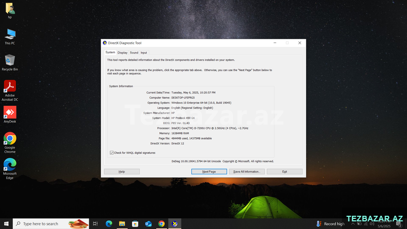This screenshot has height=229, width=407.
Task: Show hidden system tray icons
Action: click(x=353, y=223)
